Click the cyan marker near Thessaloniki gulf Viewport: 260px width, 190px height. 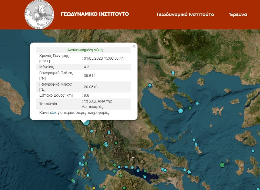tap(150, 85)
